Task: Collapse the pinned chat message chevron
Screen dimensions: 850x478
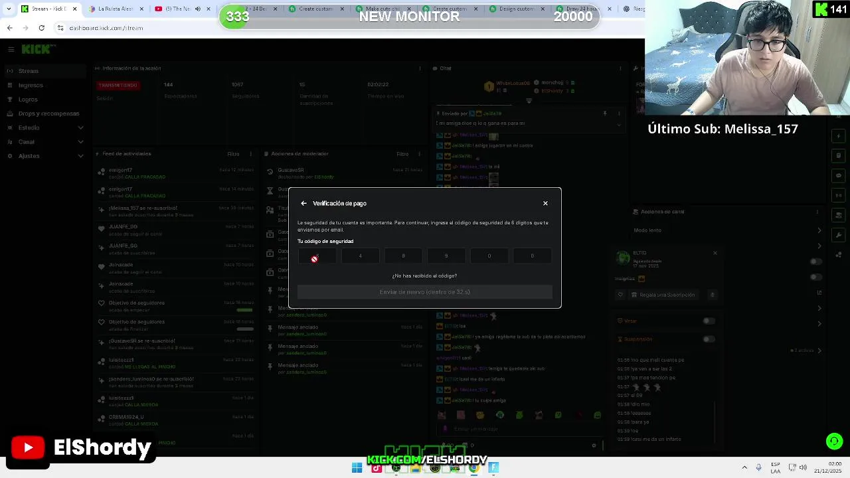Action: pyautogui.click(x=619, y=124)
